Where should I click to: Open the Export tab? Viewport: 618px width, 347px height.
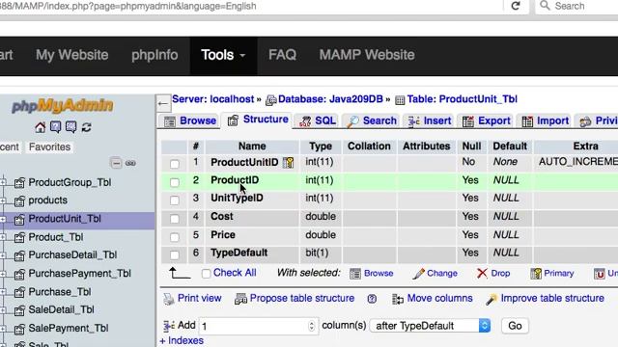[487, 120]
